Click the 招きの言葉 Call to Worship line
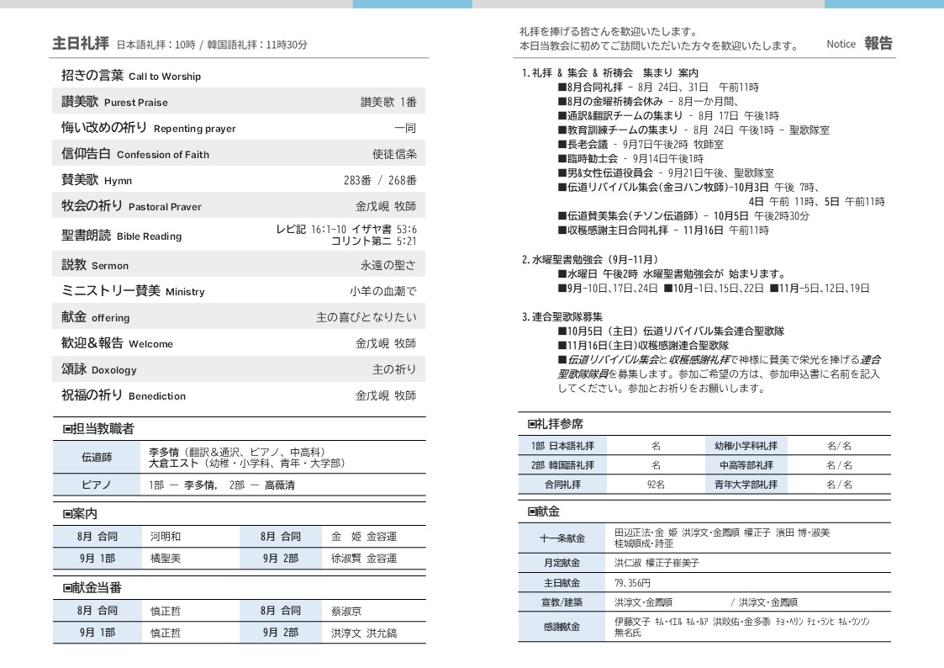 pos(131,76)
